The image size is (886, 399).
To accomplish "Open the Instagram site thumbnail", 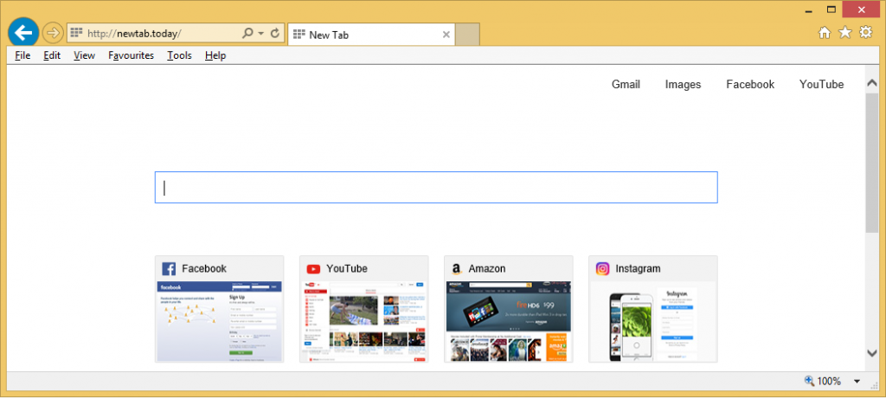I will pos(653,310).
